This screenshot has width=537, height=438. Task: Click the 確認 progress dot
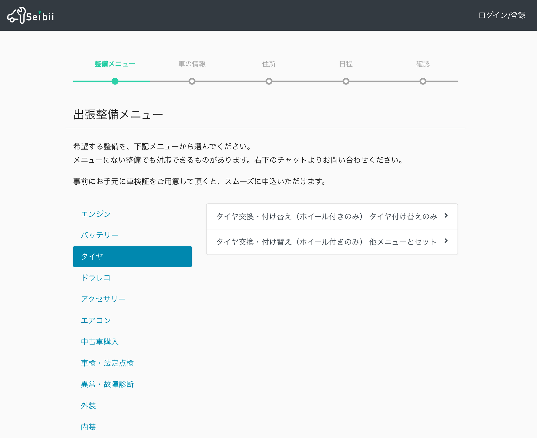pos(423,81)
